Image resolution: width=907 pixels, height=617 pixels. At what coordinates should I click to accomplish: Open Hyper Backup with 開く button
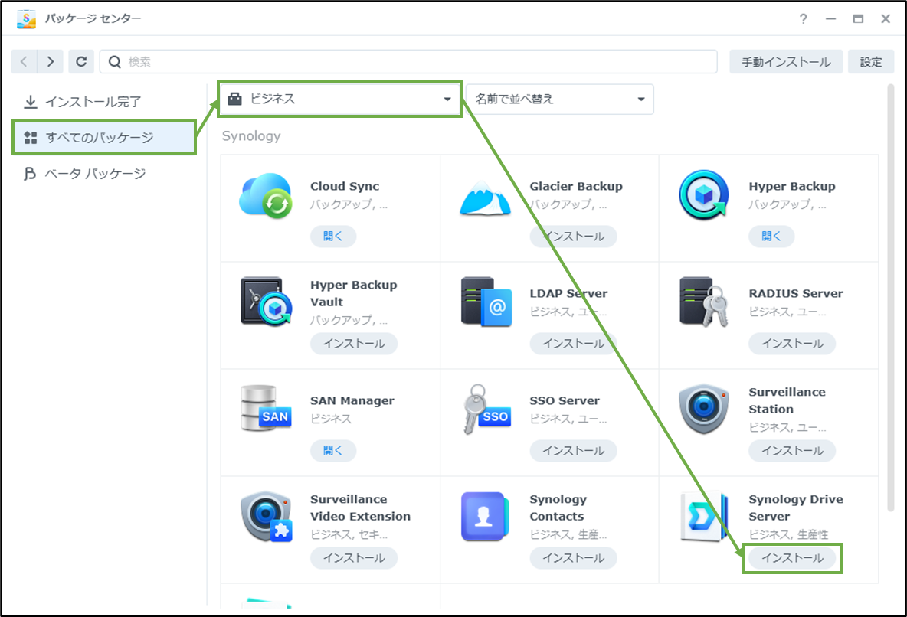771,236
